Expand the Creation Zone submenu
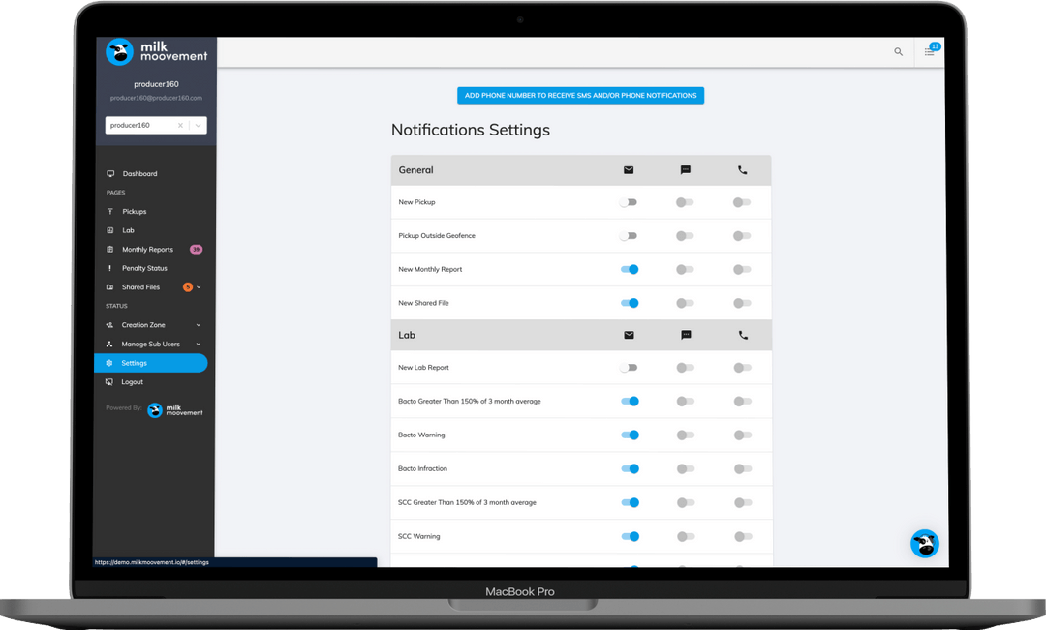The image size is (1046, 630). coord(199,325)
